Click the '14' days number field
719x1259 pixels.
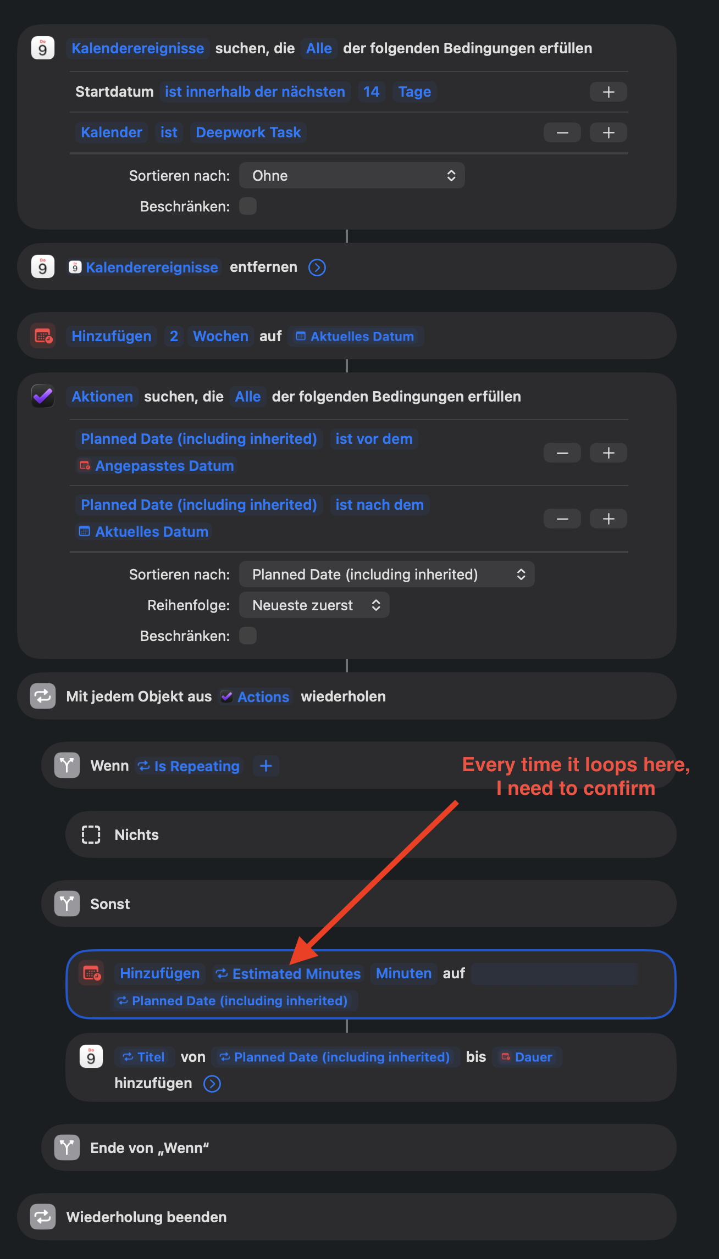tap(372, 92)
